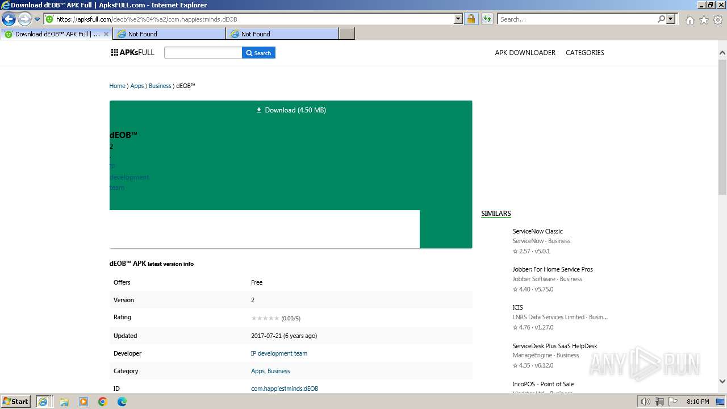Screen dimensions: 727x409
Task: Open the recent pages dropdown arrow
Action: pyautogui.click(x=37, y=19)
